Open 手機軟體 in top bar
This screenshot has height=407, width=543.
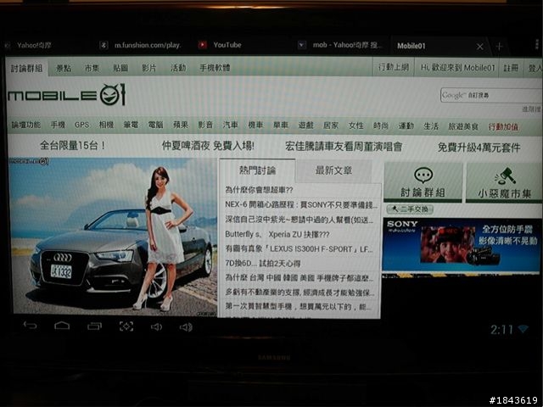click(215, 68)
